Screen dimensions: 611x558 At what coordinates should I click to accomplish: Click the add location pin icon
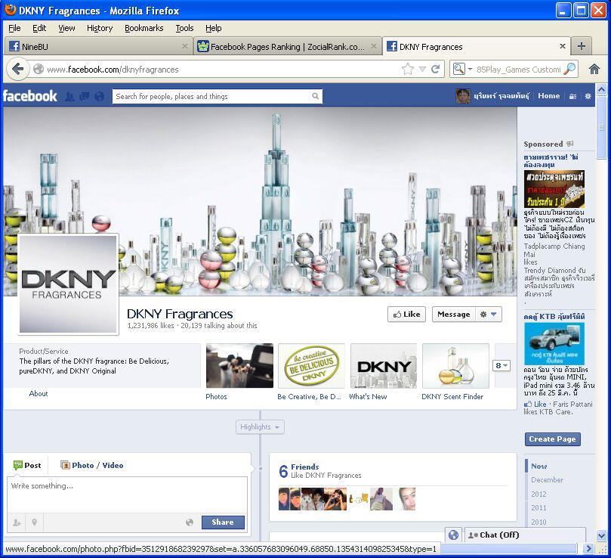tap(34, 522)
